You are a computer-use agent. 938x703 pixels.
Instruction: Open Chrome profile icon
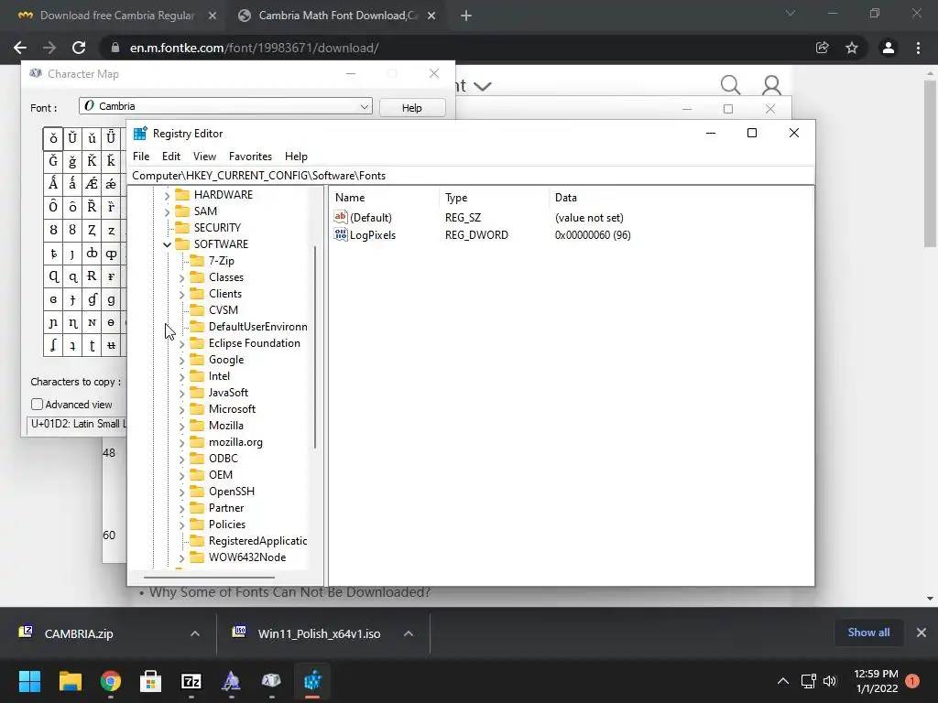tap(889, 48)
